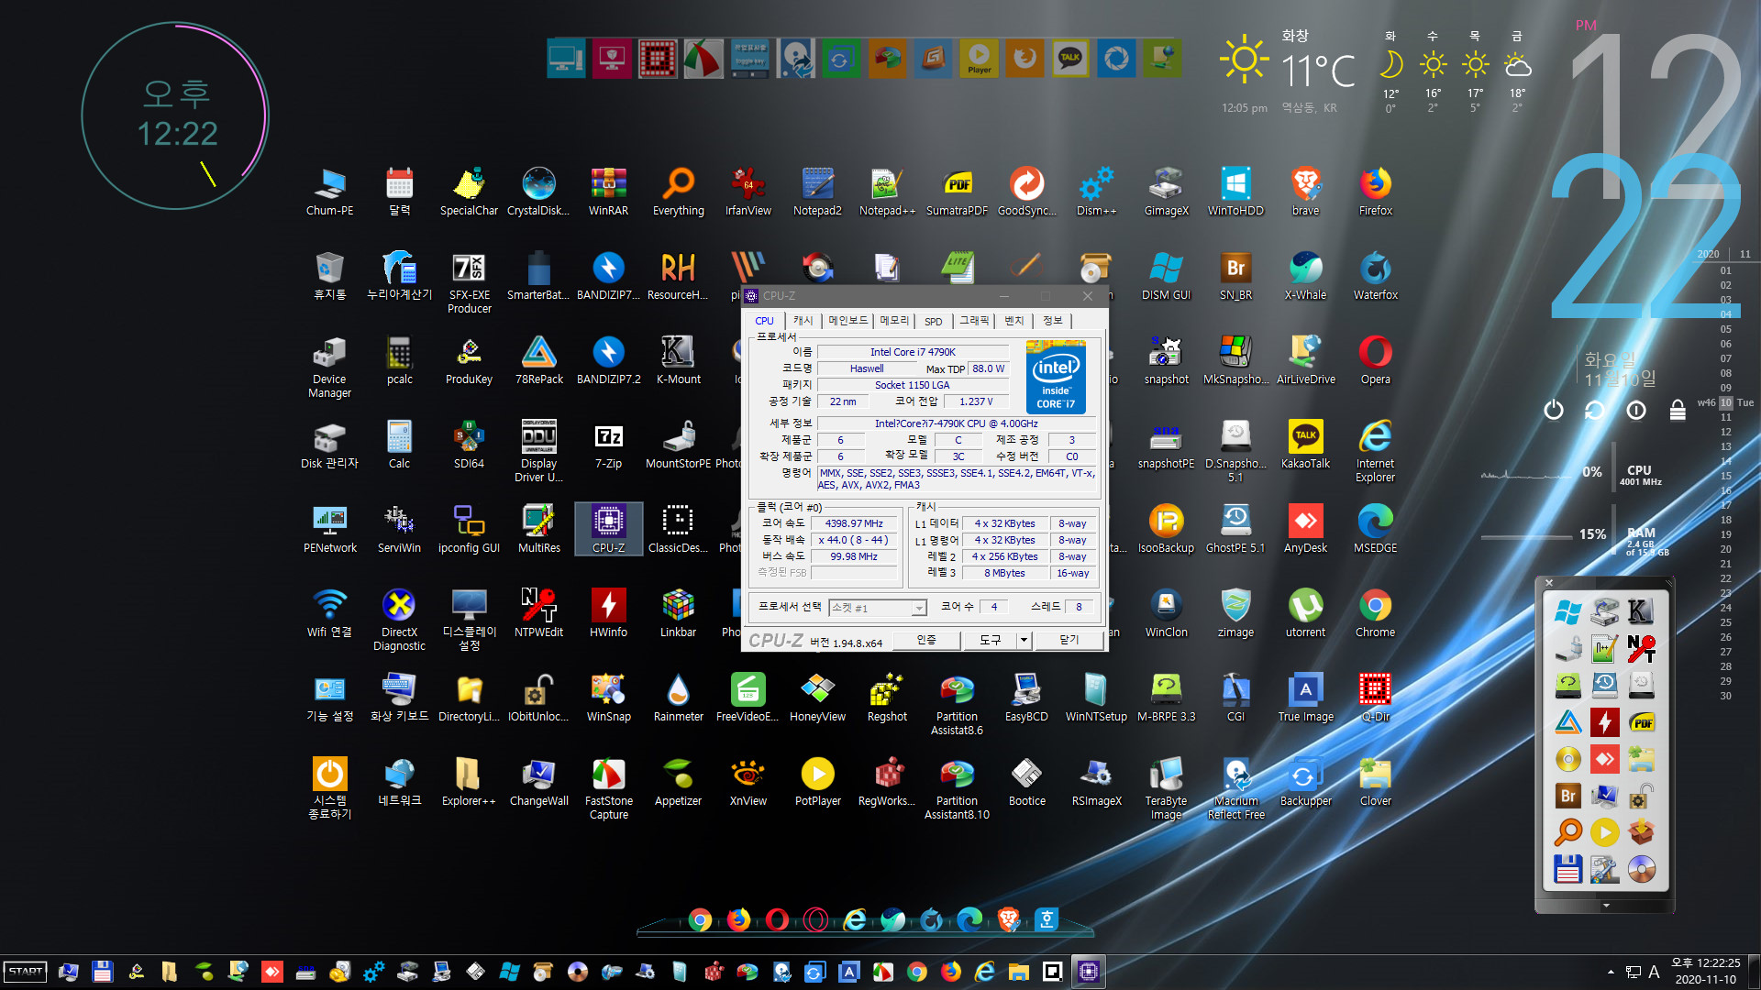Click the power icon in Rainmeter widget
Image resolution: width=1761 pixels, height=990 pixels.
(x=1553, y=410)
